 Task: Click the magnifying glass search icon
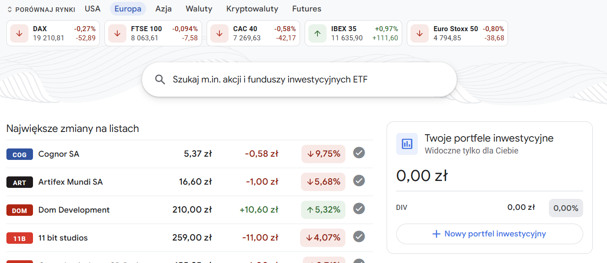pyautogui.click(x=160, y=80)
